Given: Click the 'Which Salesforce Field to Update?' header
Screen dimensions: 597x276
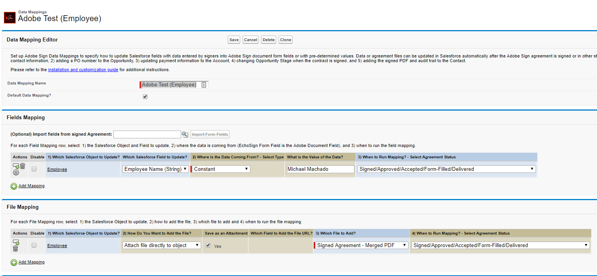Looking at the screenshot, I should 155,157.
